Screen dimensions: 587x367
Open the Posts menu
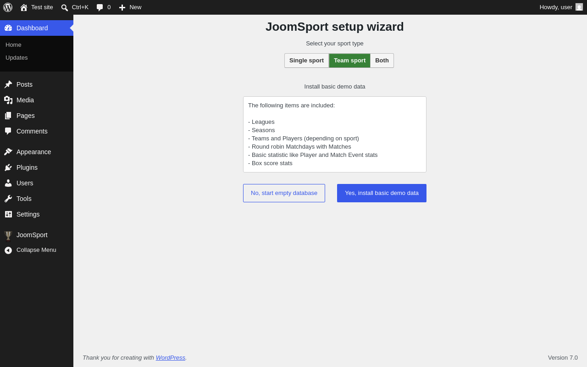(x=37, y=84)
